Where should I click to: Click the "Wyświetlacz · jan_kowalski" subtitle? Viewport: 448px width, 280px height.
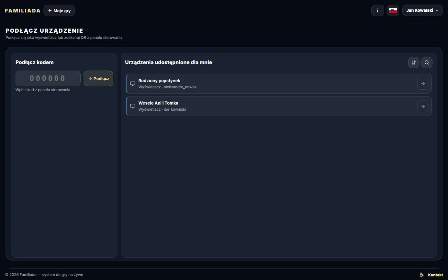tap(162, 109)
